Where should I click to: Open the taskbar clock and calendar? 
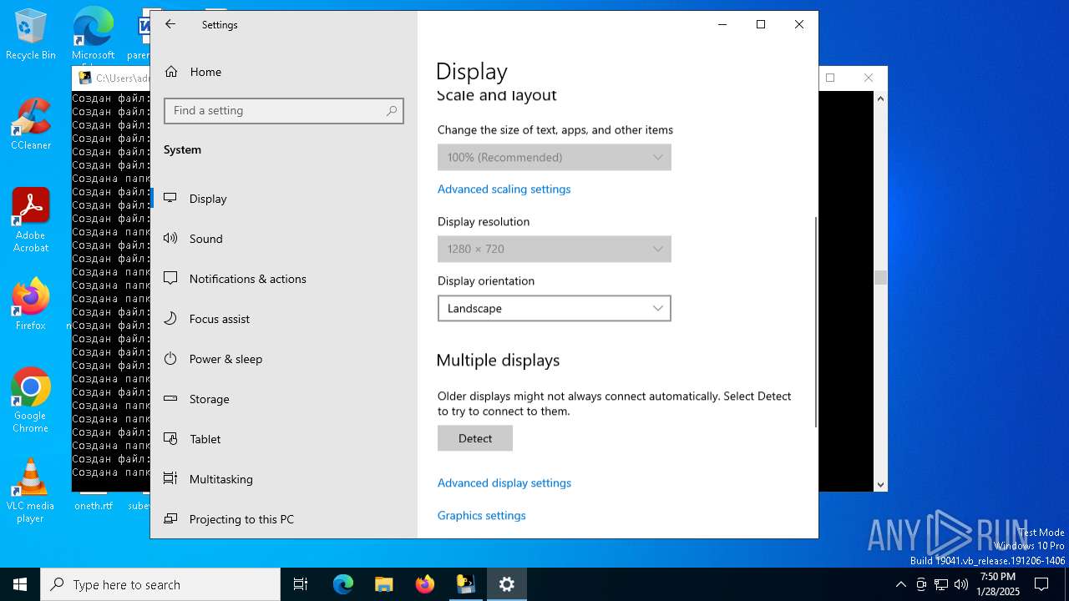[x=998, y=584]
